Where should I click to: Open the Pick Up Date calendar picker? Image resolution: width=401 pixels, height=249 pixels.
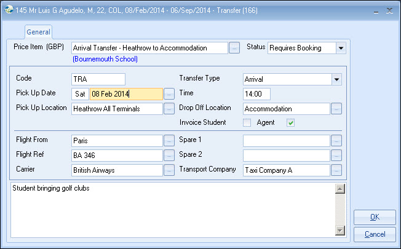point(169,94)
